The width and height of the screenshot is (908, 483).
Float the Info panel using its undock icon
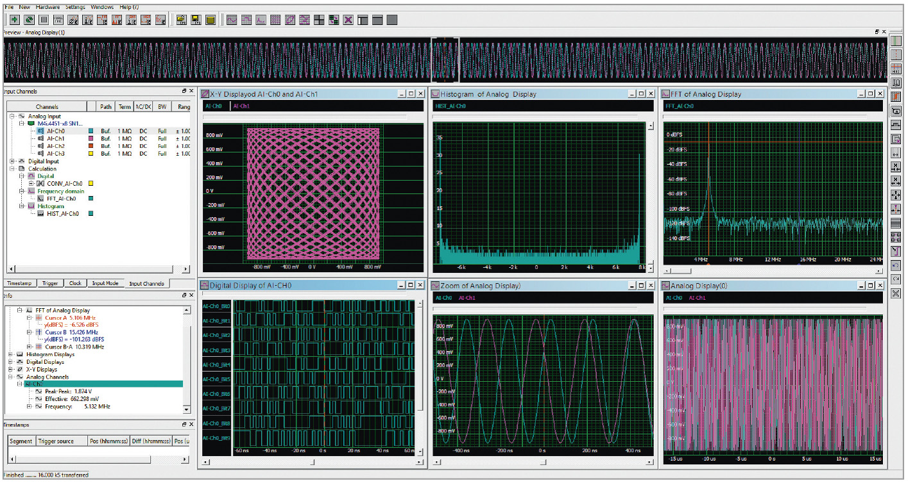(183, 295)
